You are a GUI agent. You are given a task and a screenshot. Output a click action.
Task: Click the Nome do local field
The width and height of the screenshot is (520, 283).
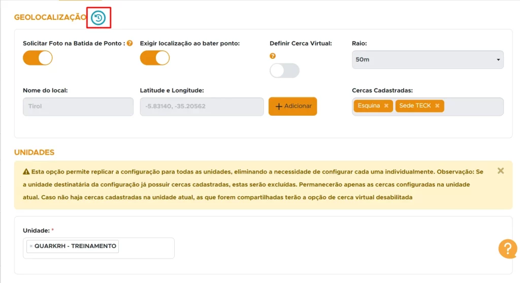click(78, 107)
